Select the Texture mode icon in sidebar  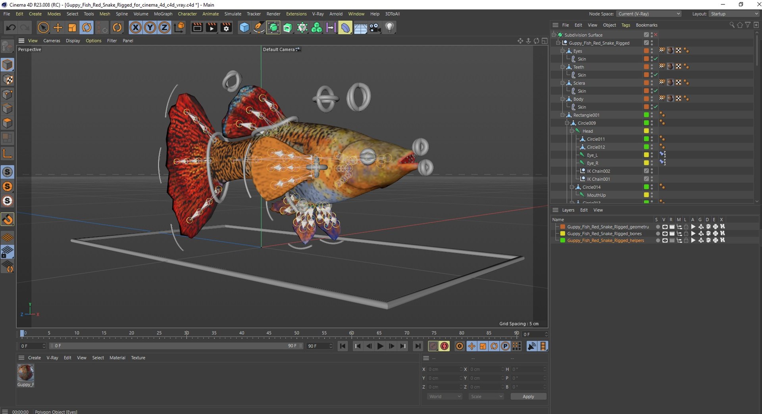click(8, 79)
